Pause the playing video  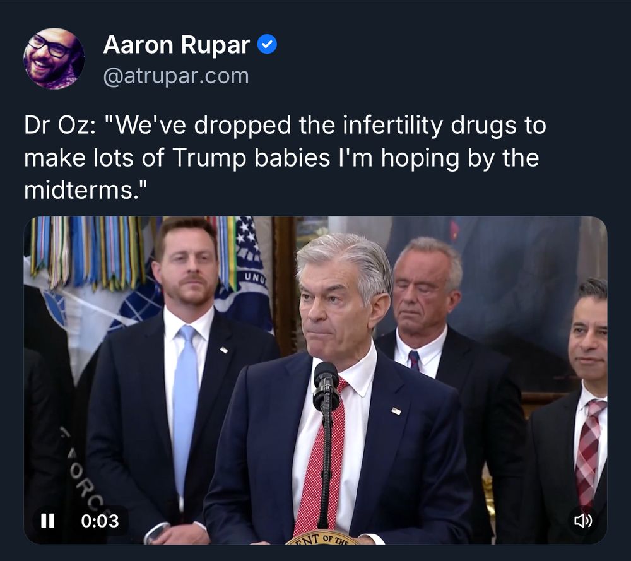[x=47, y=521]
